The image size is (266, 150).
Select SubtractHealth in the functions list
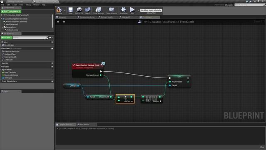[10, 57]
